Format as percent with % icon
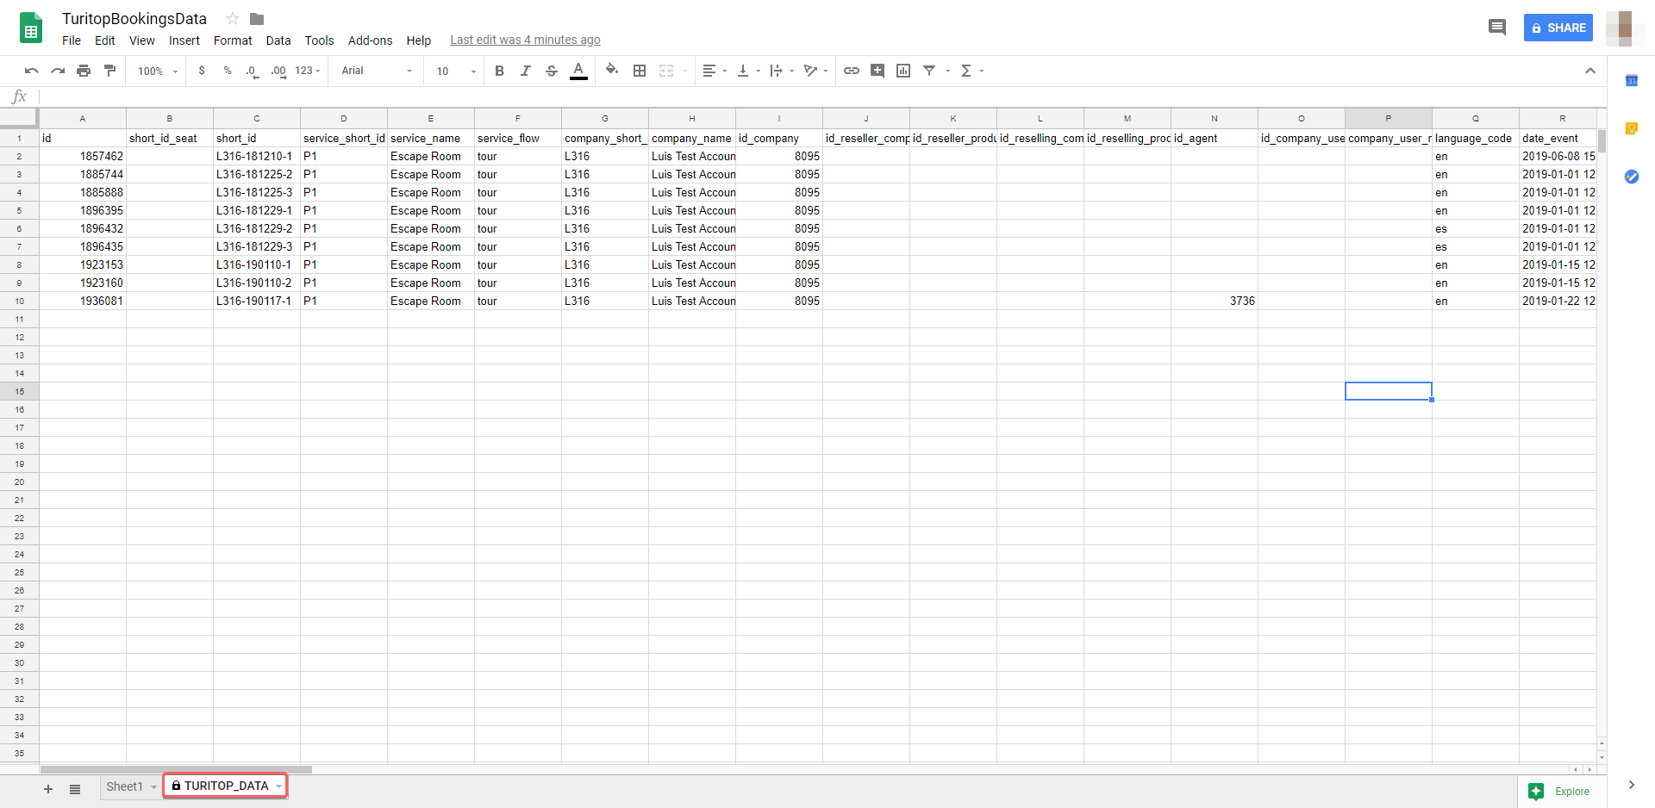 pyautogui.click(x=228, y=71)
